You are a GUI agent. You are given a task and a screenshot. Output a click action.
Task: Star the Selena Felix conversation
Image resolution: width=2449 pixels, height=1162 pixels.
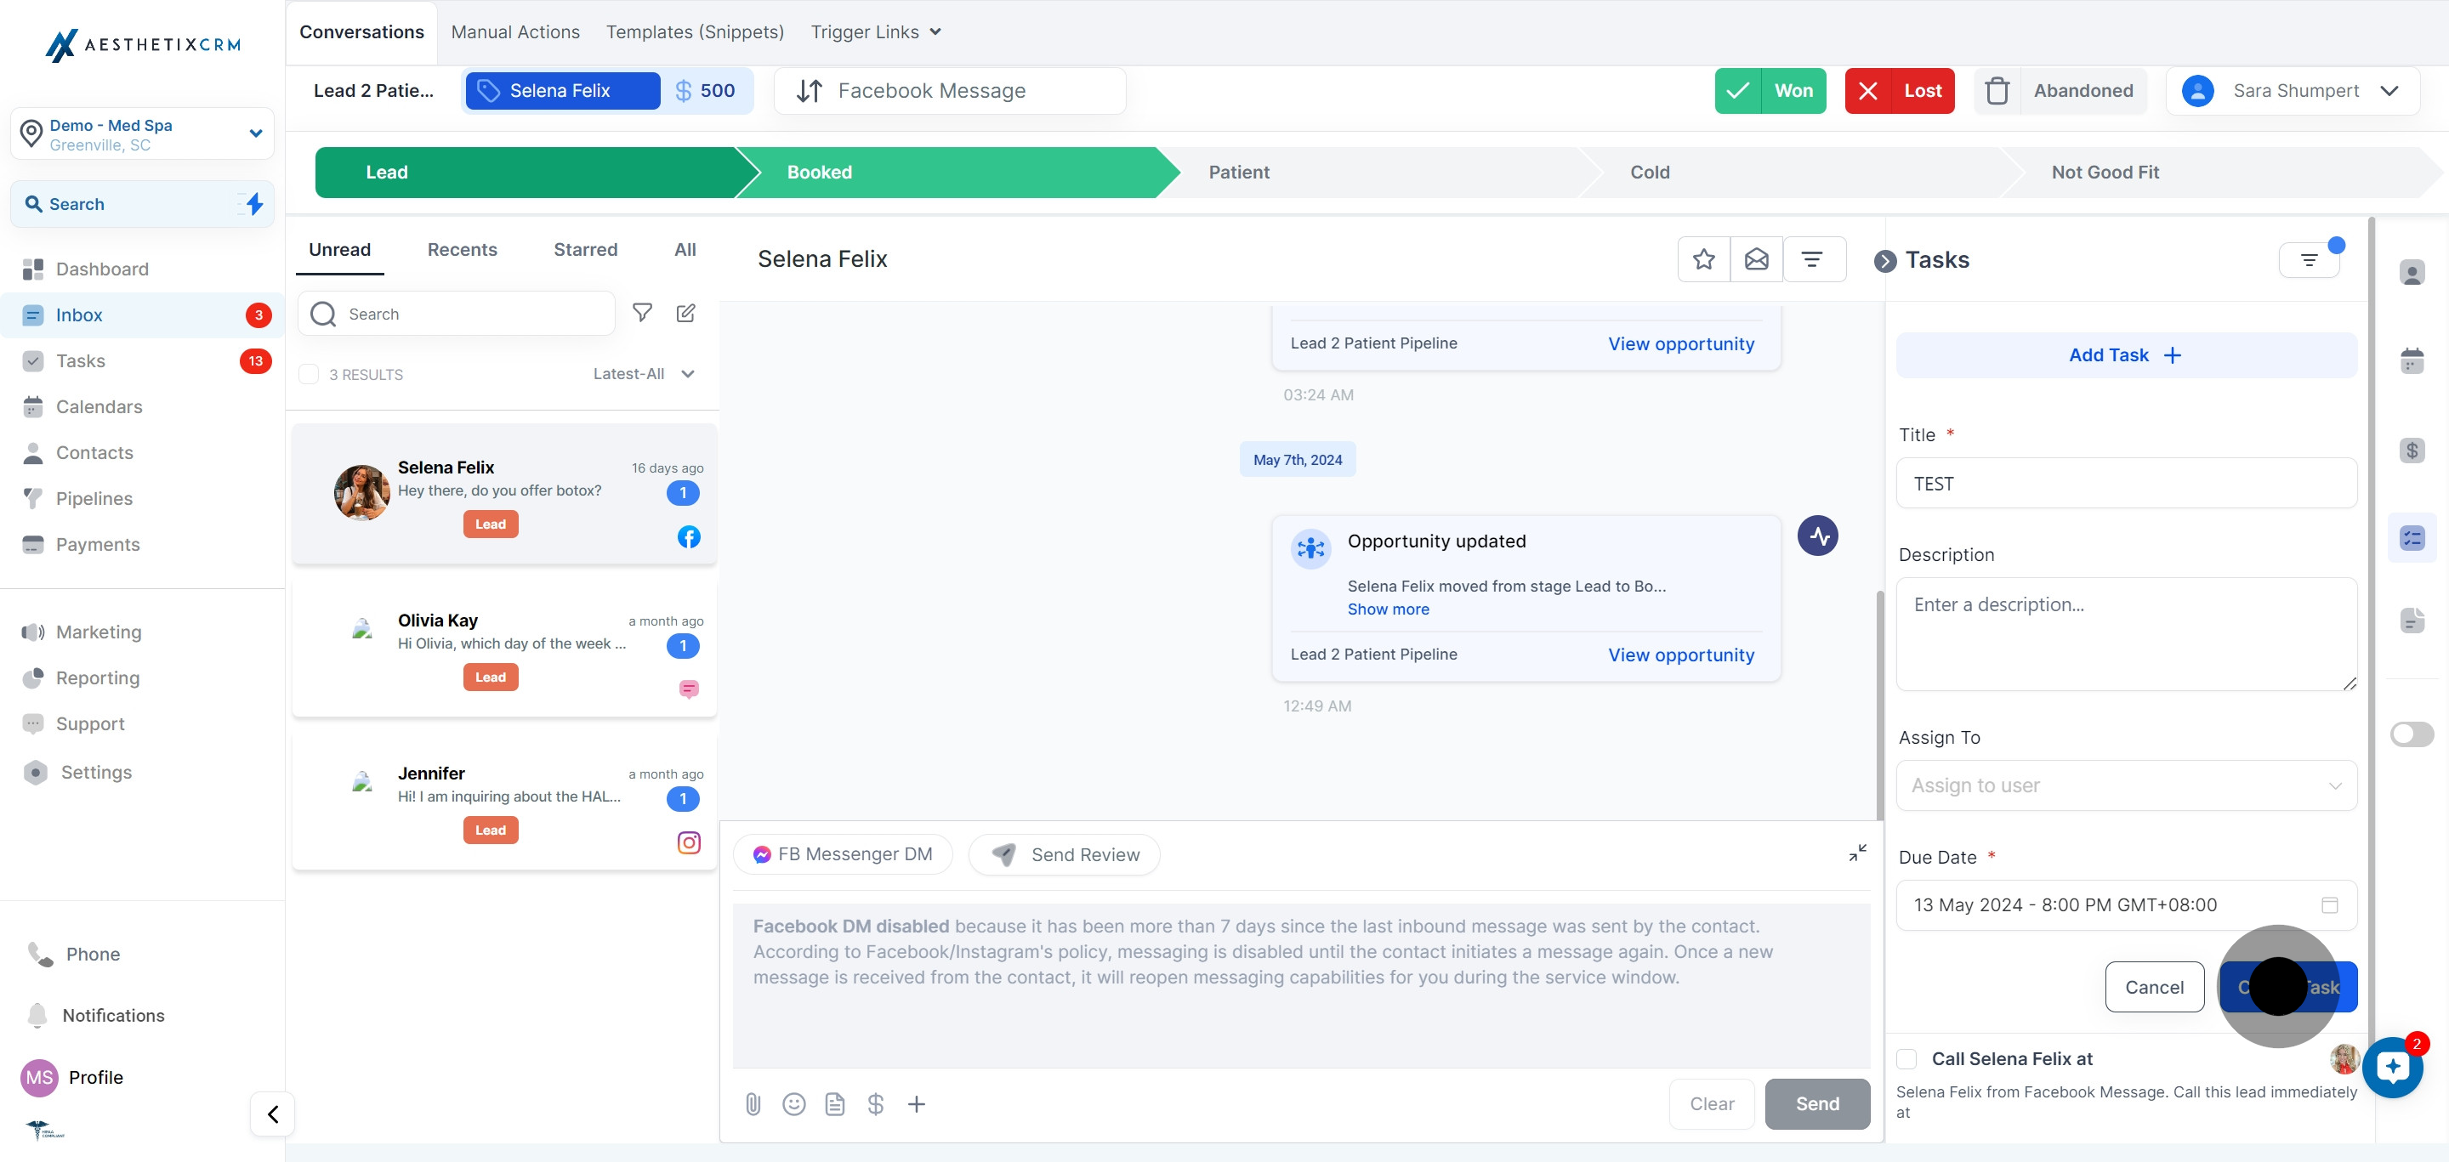1703,259
